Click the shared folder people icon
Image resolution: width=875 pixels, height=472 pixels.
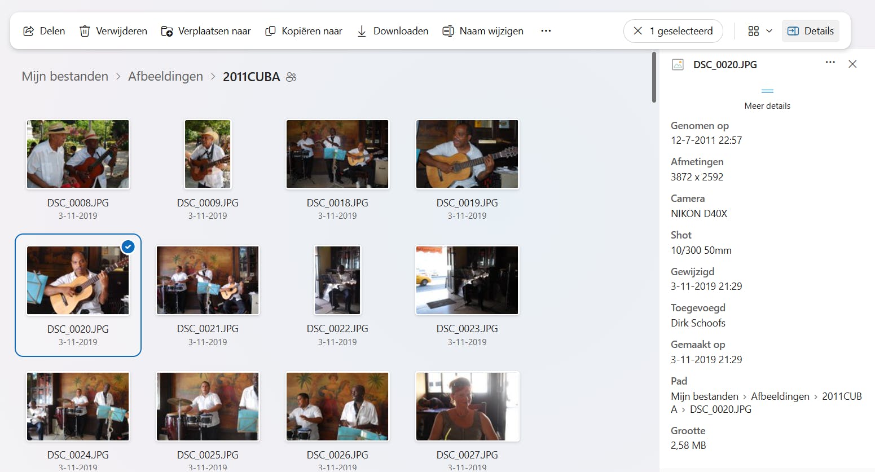[291, 77]
